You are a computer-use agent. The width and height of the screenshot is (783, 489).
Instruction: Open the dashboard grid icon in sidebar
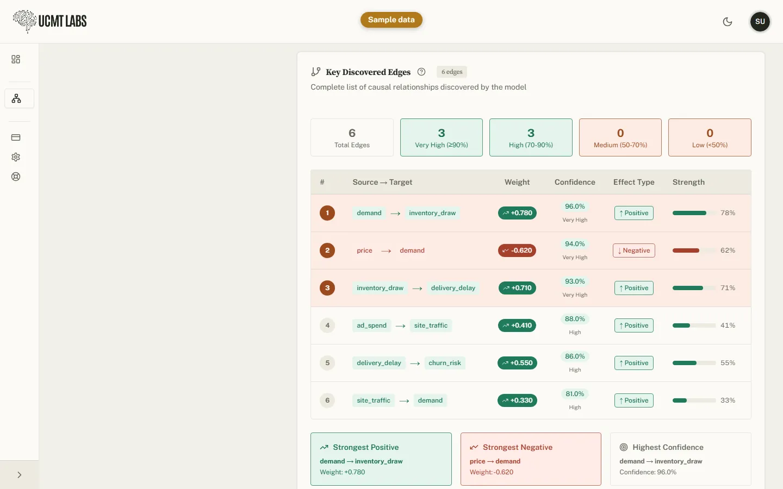16,59
